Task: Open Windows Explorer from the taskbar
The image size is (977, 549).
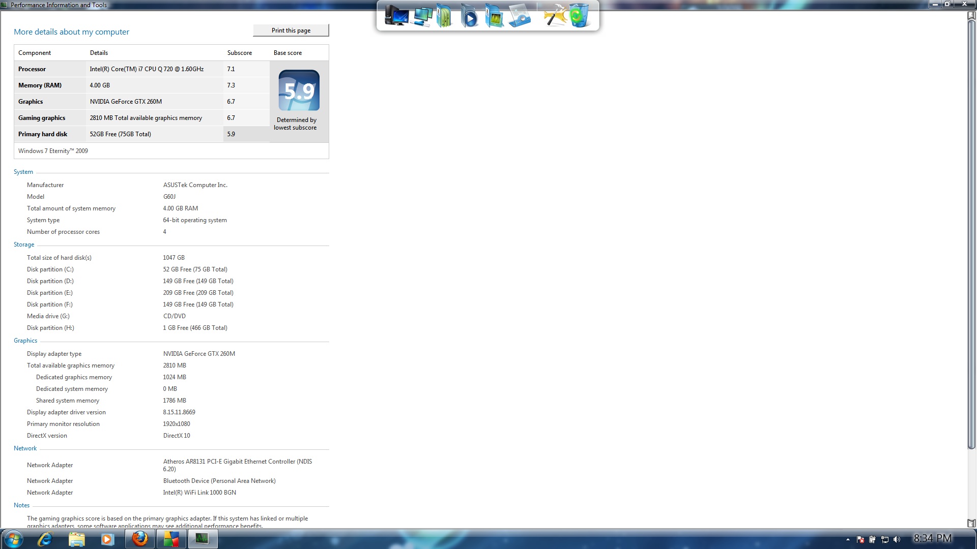Action: point(76,539)
